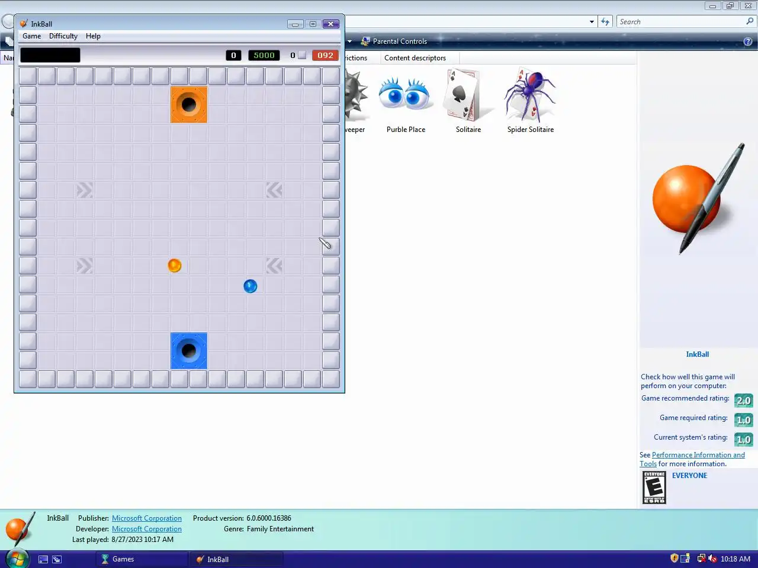Click the 2.0 game recommended rating badge
Image resolution: width=758 pixels, height=568 pixels.
(743, 401)
